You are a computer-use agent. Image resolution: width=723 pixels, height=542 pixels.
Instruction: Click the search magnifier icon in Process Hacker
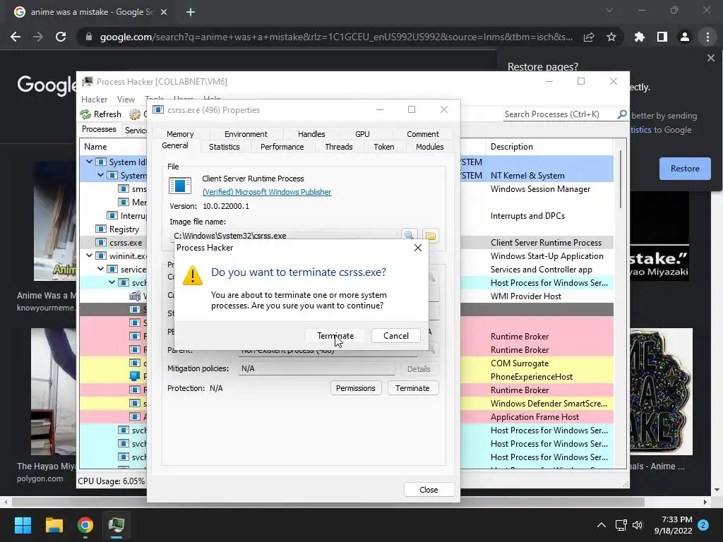tap(622, 114)
